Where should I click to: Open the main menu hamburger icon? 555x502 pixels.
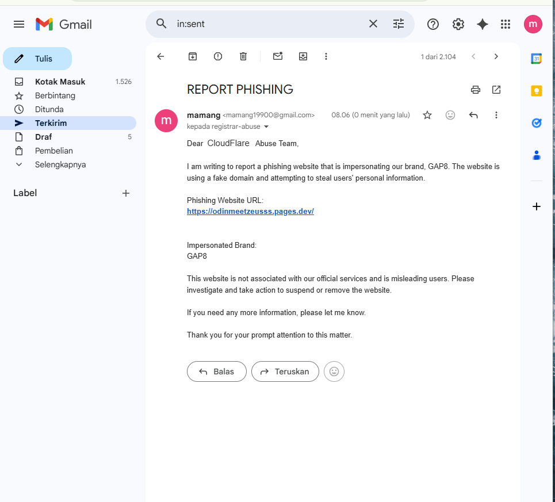click(x=19, y=24)
